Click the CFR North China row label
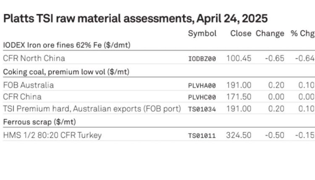 (34, 58)
